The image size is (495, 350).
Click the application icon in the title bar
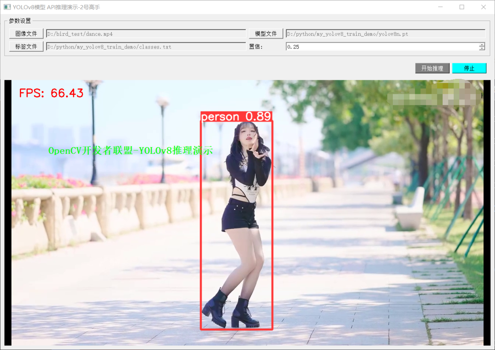click(x=7, y=7)
